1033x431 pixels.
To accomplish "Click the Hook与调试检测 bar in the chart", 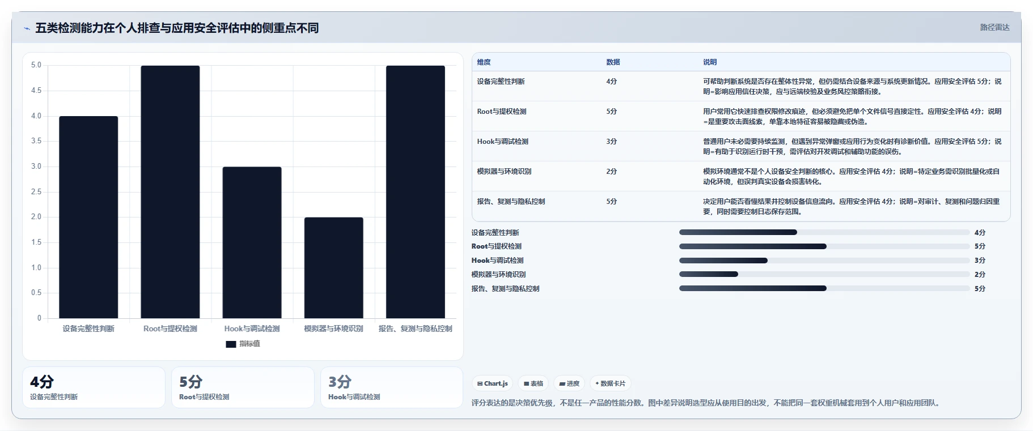I will tap(252, 242).
